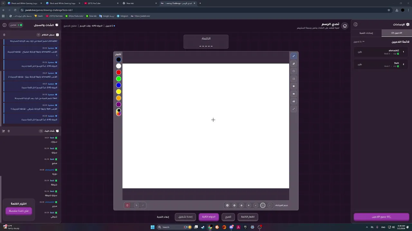Open a new browser tab
The image size is (412, 231).
pos(200,3)
